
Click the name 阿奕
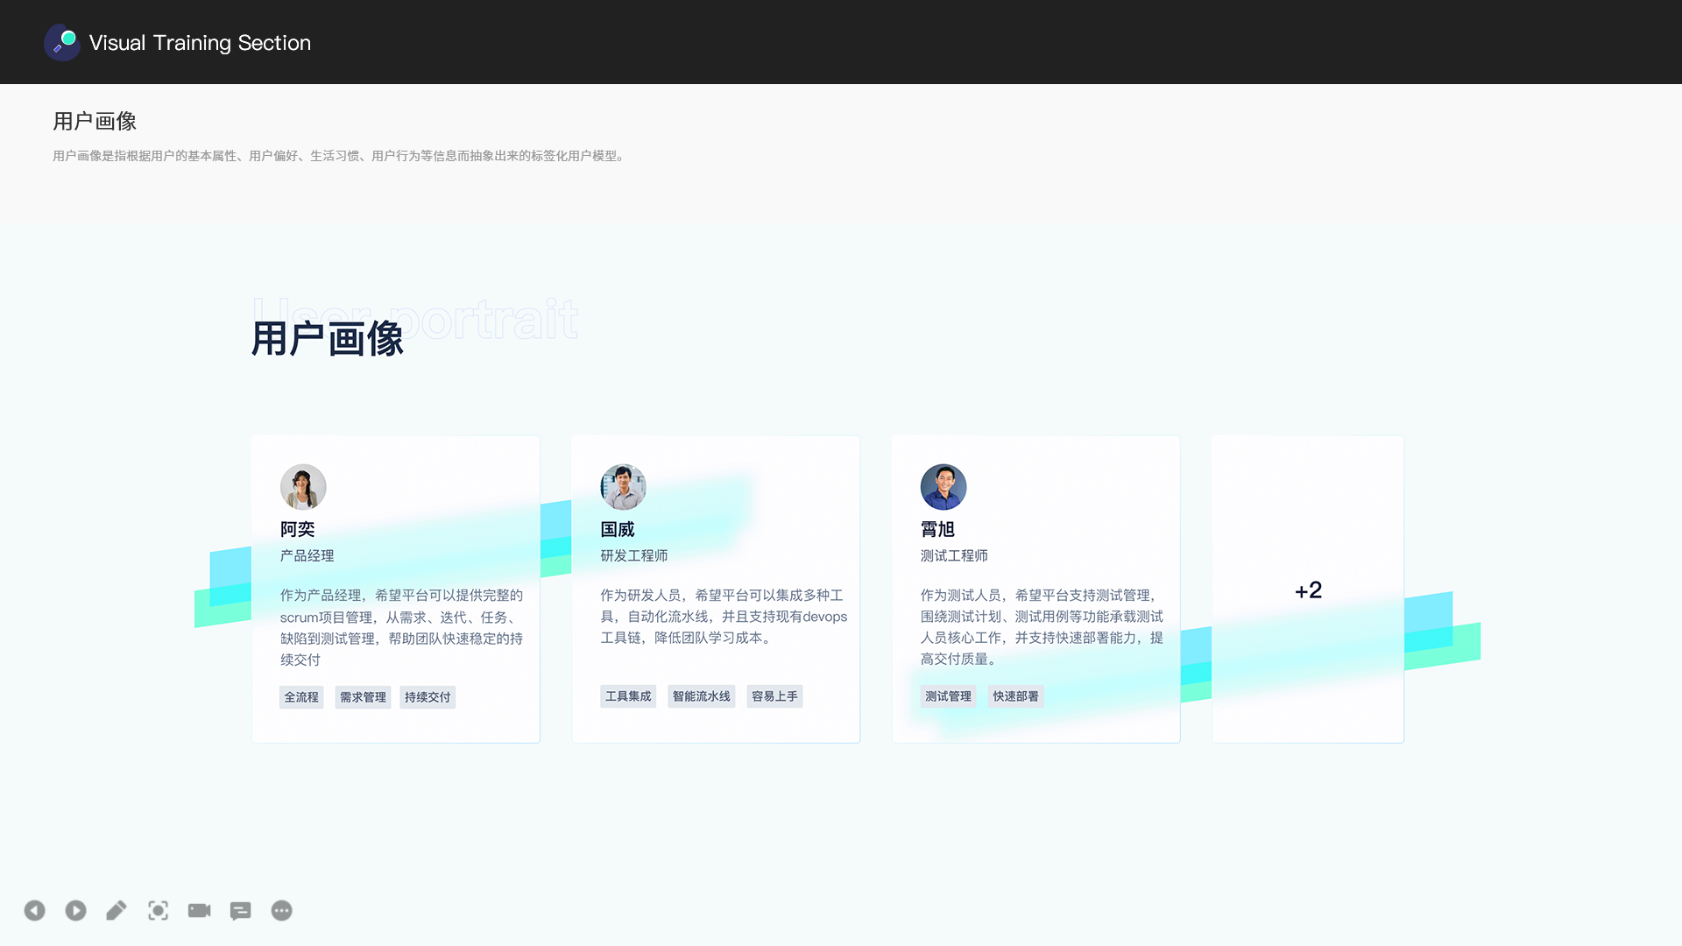298,529
